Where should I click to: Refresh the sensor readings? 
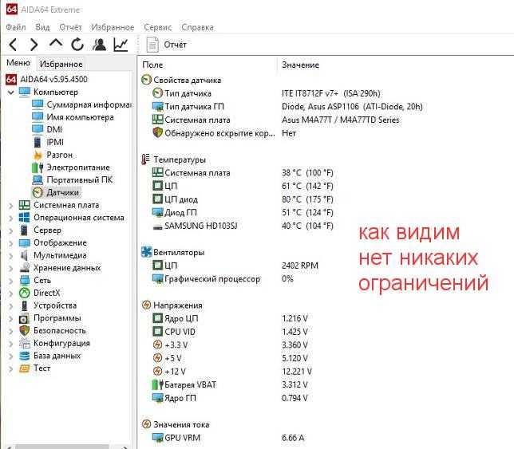tap(77, 45)
